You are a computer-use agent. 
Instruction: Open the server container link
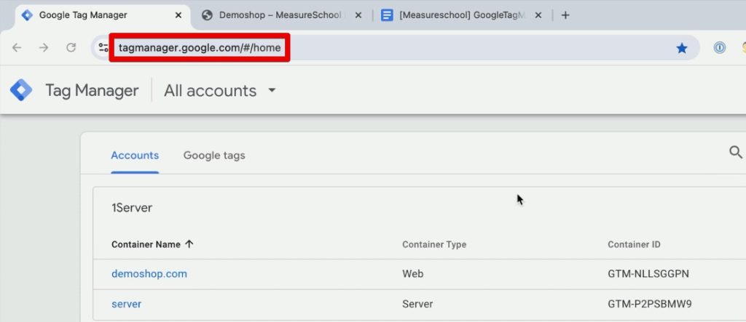click(x=127, y=304)
